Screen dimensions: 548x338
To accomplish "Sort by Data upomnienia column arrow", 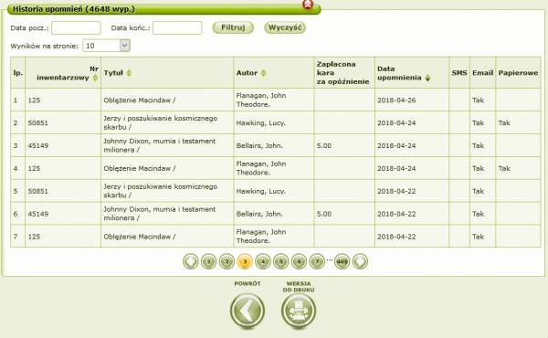I will pos(427,78).
